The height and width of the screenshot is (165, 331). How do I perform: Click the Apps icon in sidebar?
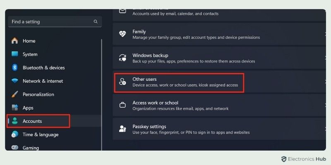point(14,108)
